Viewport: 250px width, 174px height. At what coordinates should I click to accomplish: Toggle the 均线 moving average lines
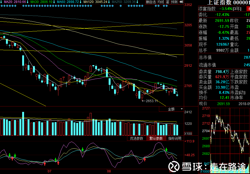[x=161, y=2]
